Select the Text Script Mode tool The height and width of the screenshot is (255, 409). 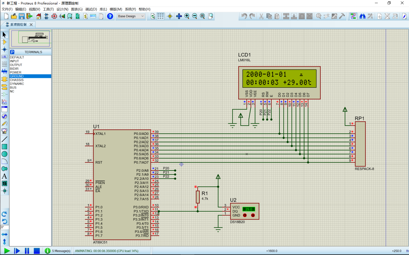point(4,64)
